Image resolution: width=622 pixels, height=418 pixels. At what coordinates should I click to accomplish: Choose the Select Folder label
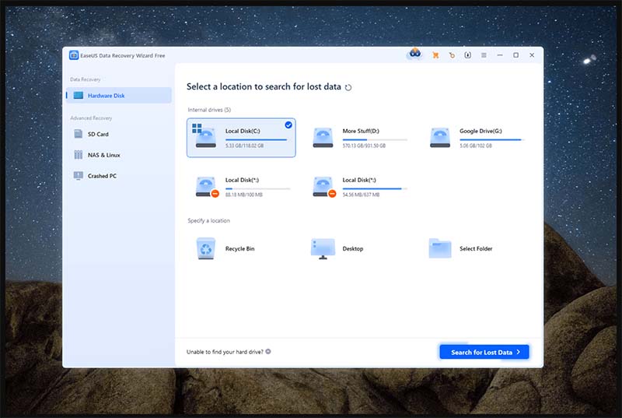(476, 248)
